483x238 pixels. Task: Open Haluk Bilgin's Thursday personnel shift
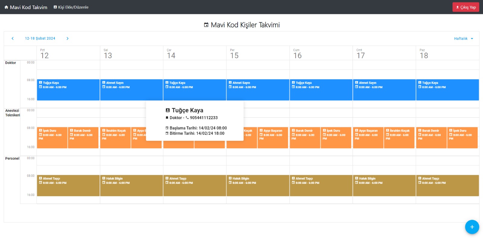[257, 185]
